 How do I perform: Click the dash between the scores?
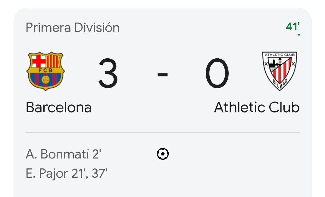(163, 74)
